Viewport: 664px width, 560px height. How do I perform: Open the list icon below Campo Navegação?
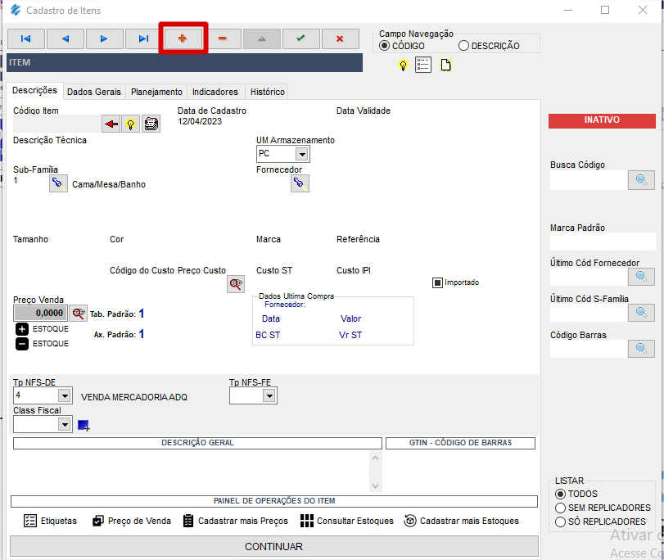coord(423,65)
